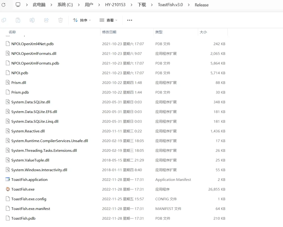Select the file named System.Threading.Tasks.Extensions.dll
Viewport: 283px width, 227px height.
coord(44,150)
